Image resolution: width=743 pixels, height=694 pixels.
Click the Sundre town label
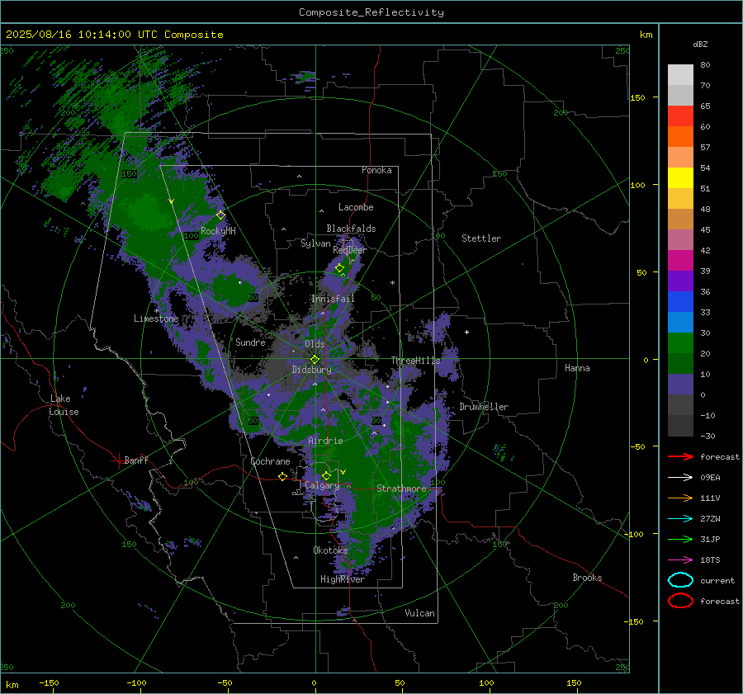coord(250,342)
